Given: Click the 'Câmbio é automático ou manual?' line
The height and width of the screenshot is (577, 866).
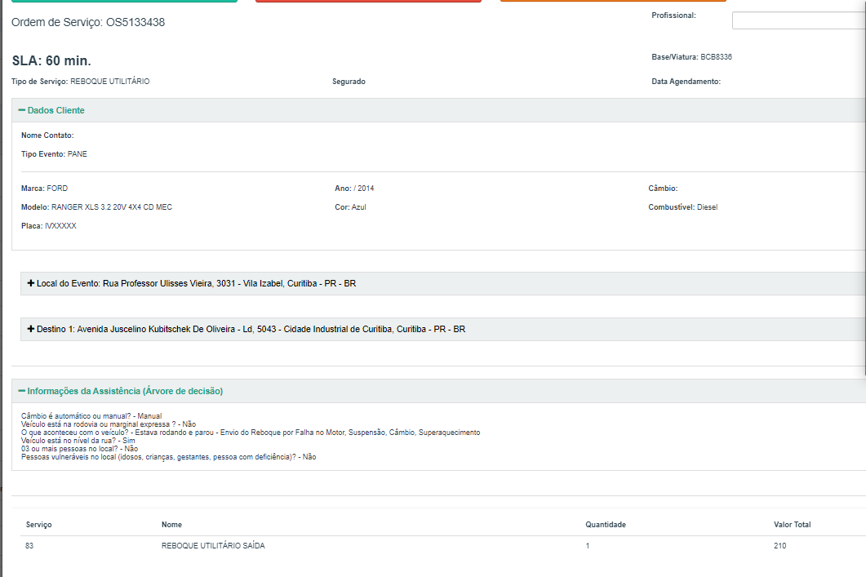Looking at the screenshot, I should (x=91, y=415).
